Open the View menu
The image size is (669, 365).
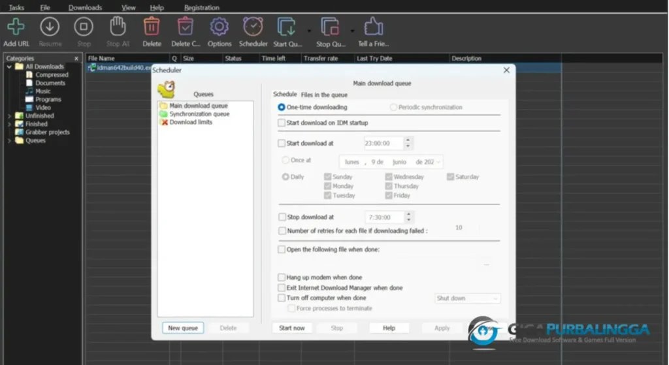coord(129,7)
